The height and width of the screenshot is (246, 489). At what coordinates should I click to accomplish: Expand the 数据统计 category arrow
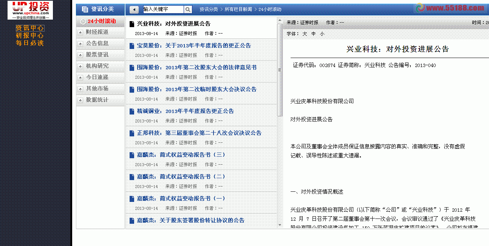tap(80, 100)
